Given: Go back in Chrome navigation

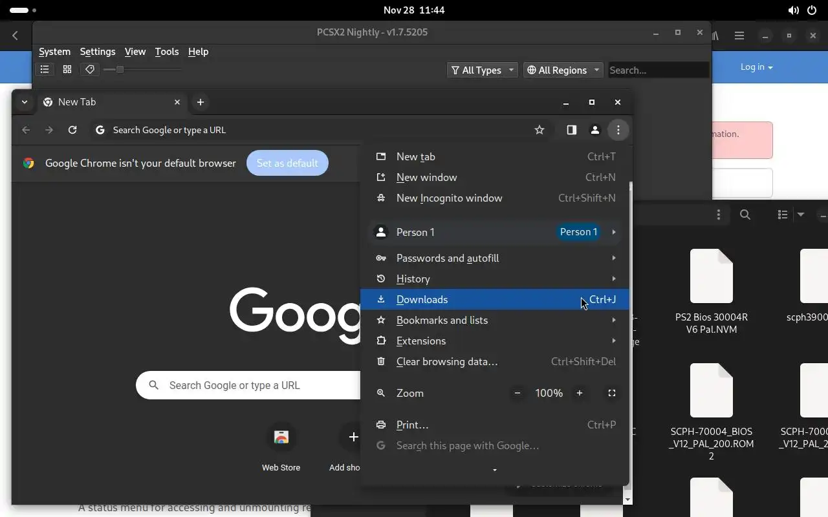Looking at the screenshot, I should pyautogui.click(x=26, y=130).
